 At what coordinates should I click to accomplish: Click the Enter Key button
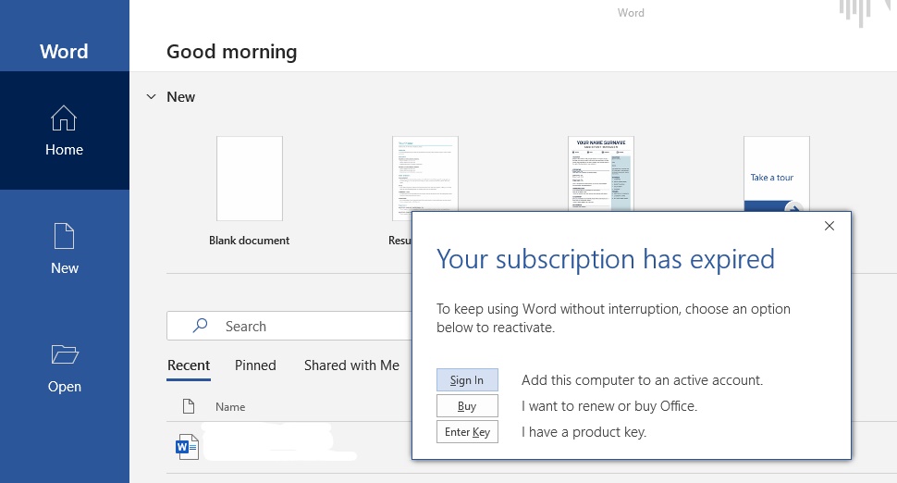point(467,431)
